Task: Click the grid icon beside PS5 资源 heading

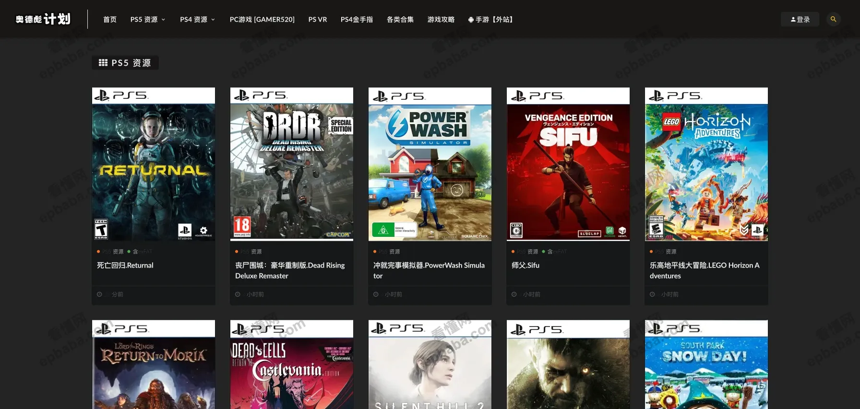Action: click(x=103, y=63)
